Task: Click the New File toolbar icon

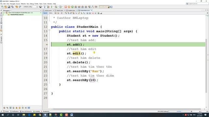Action: click(2, 7)
